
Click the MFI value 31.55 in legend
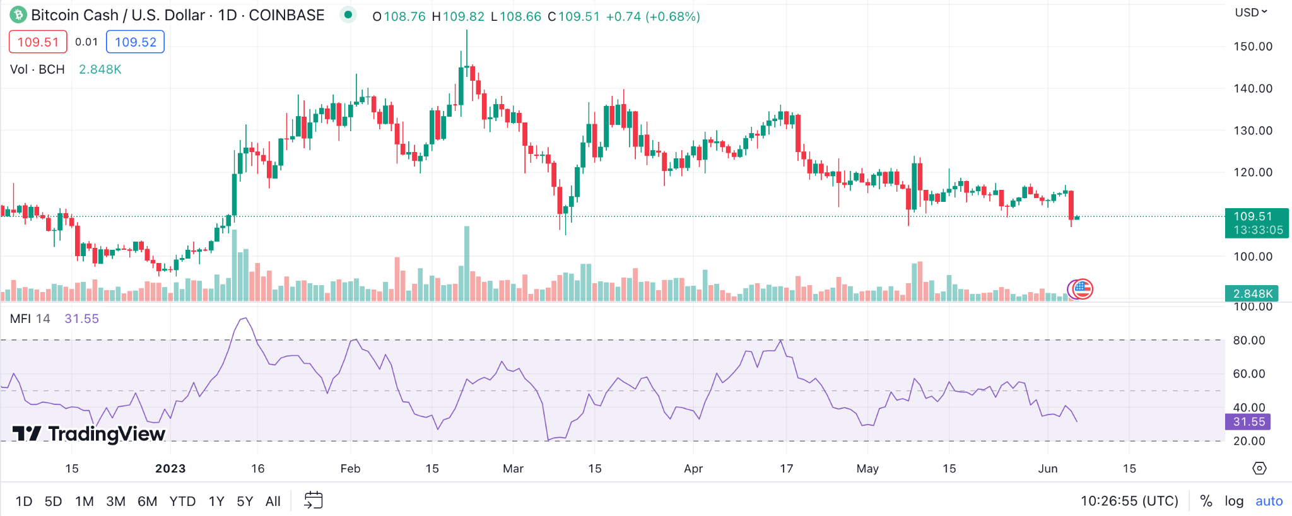coord(82,319)
